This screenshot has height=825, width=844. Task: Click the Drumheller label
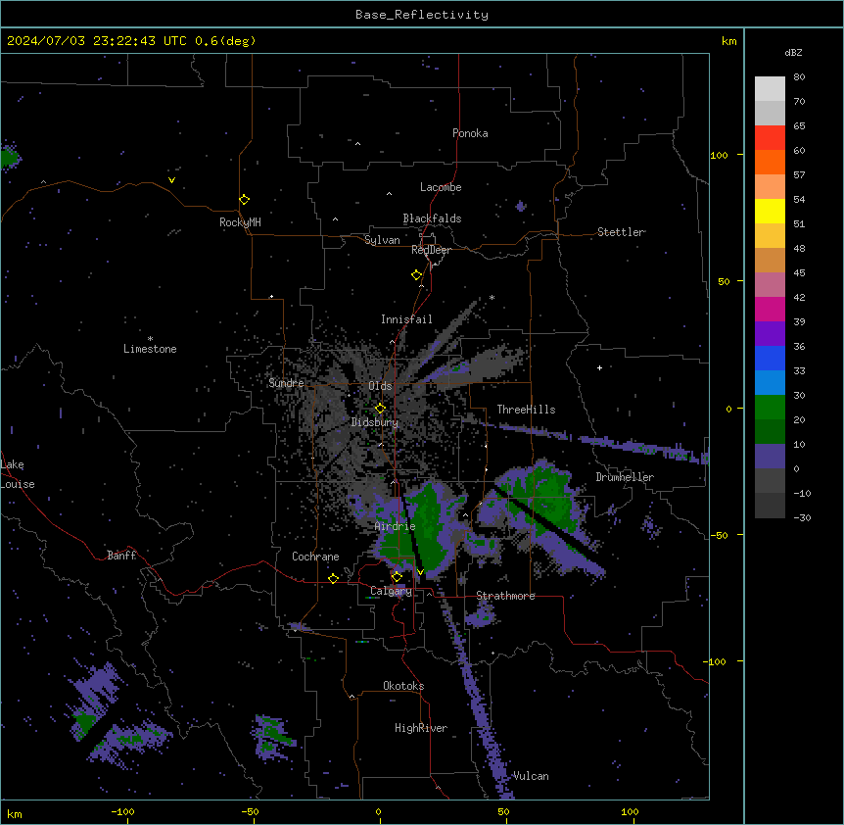(625, 477)
